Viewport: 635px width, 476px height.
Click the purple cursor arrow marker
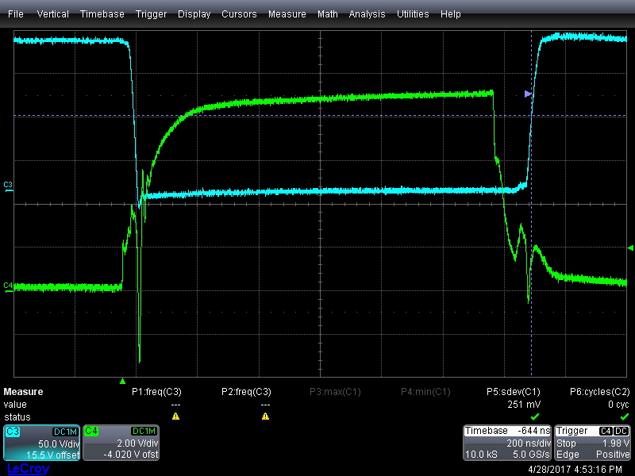528,94
